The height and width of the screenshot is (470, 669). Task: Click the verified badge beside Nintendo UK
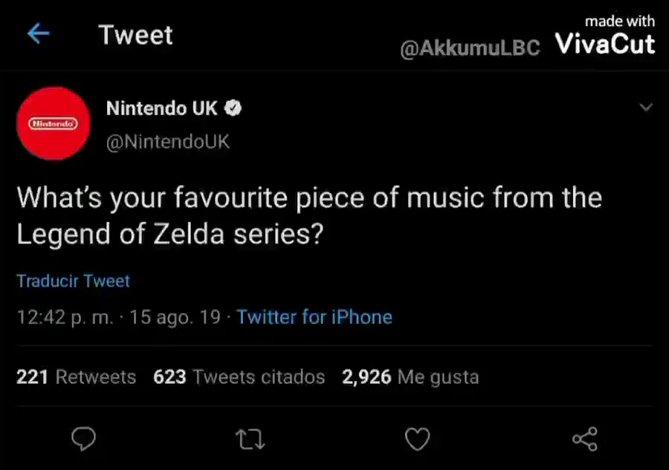(x=233, y=108)
